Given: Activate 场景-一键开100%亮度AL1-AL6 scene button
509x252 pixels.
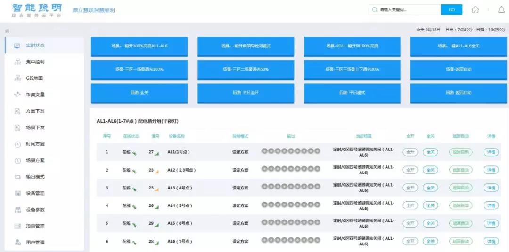Looking at the screenshot, I should pyautogui.click(x=139, y=46).
